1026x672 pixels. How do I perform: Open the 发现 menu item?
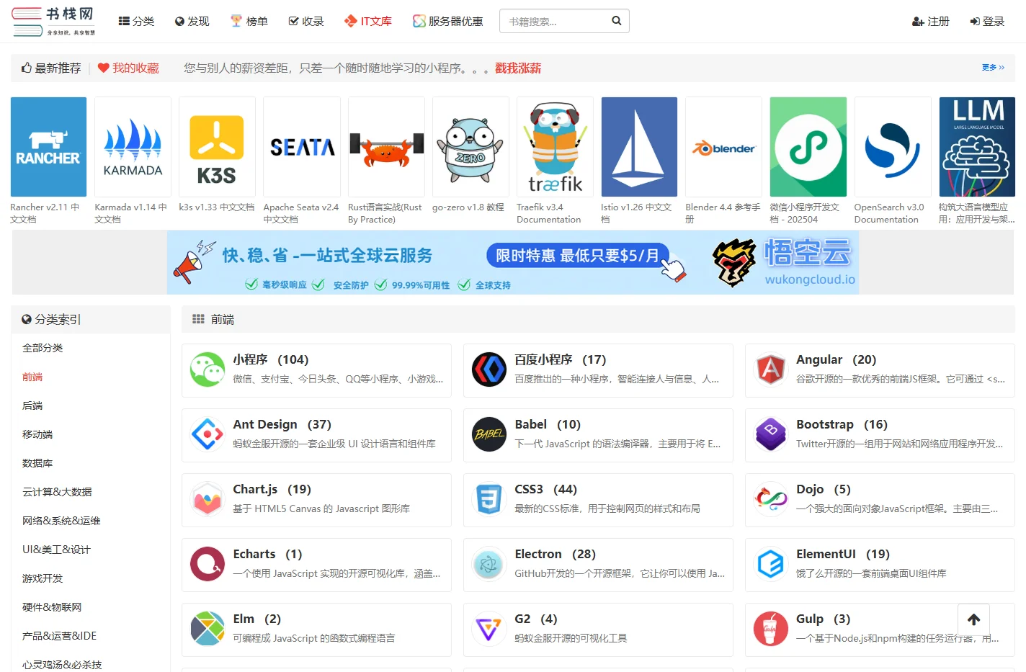[192, 22]
